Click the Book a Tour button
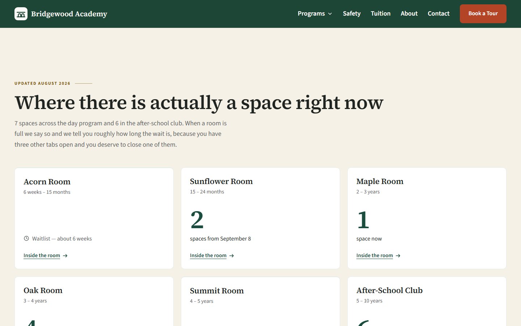 point(483,14)
